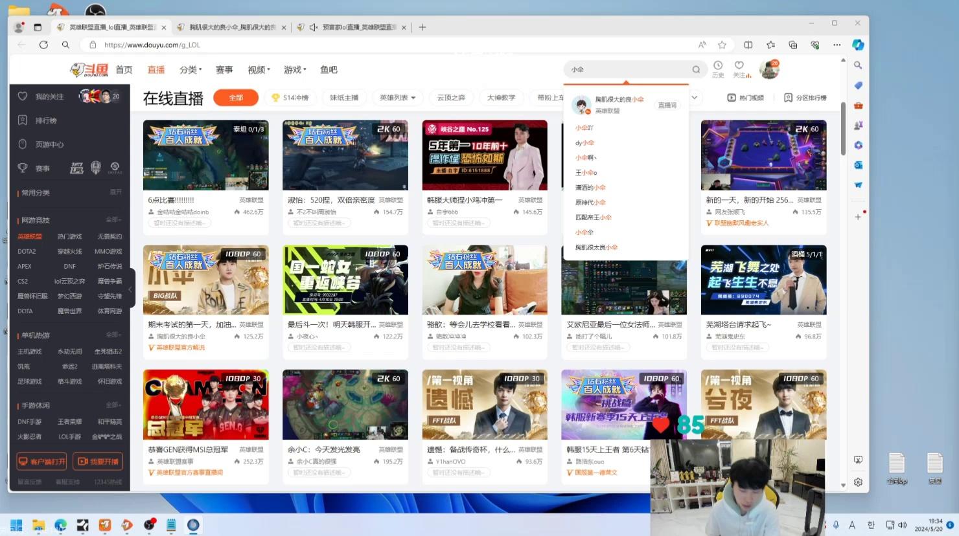Open the 关注 heart icon in header
This screenshot has height=536, width=959.
tap(740, 69)
